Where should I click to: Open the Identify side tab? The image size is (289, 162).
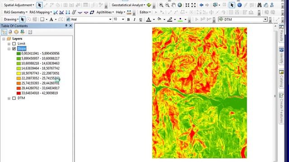pyautogui.click(x=281, y=56)
